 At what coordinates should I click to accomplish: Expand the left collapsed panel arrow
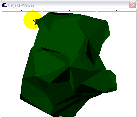point(21,10)
